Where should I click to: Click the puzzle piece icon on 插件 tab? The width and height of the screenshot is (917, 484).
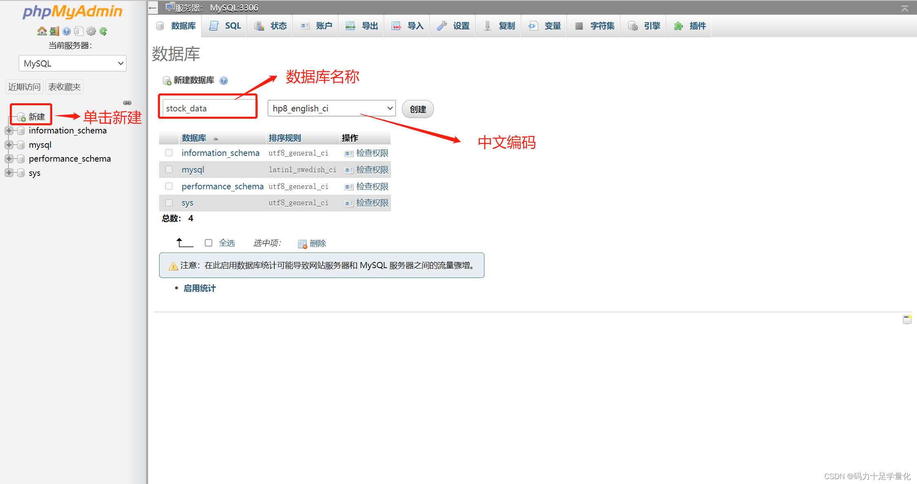678,26
